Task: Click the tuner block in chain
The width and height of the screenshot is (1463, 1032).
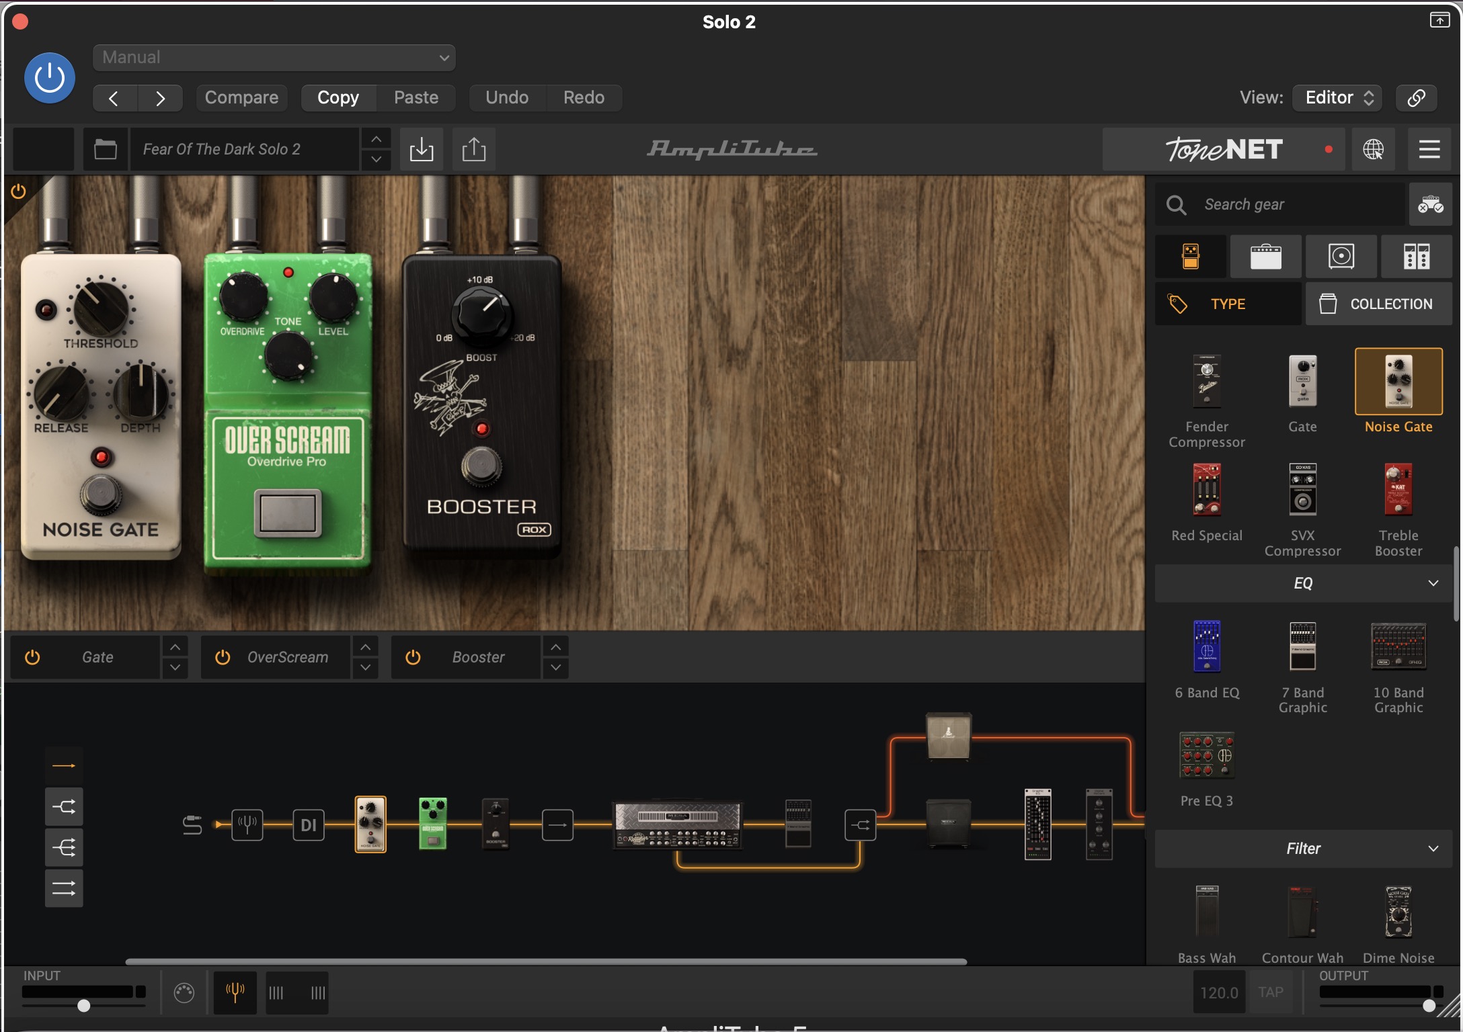Action: 247,824
